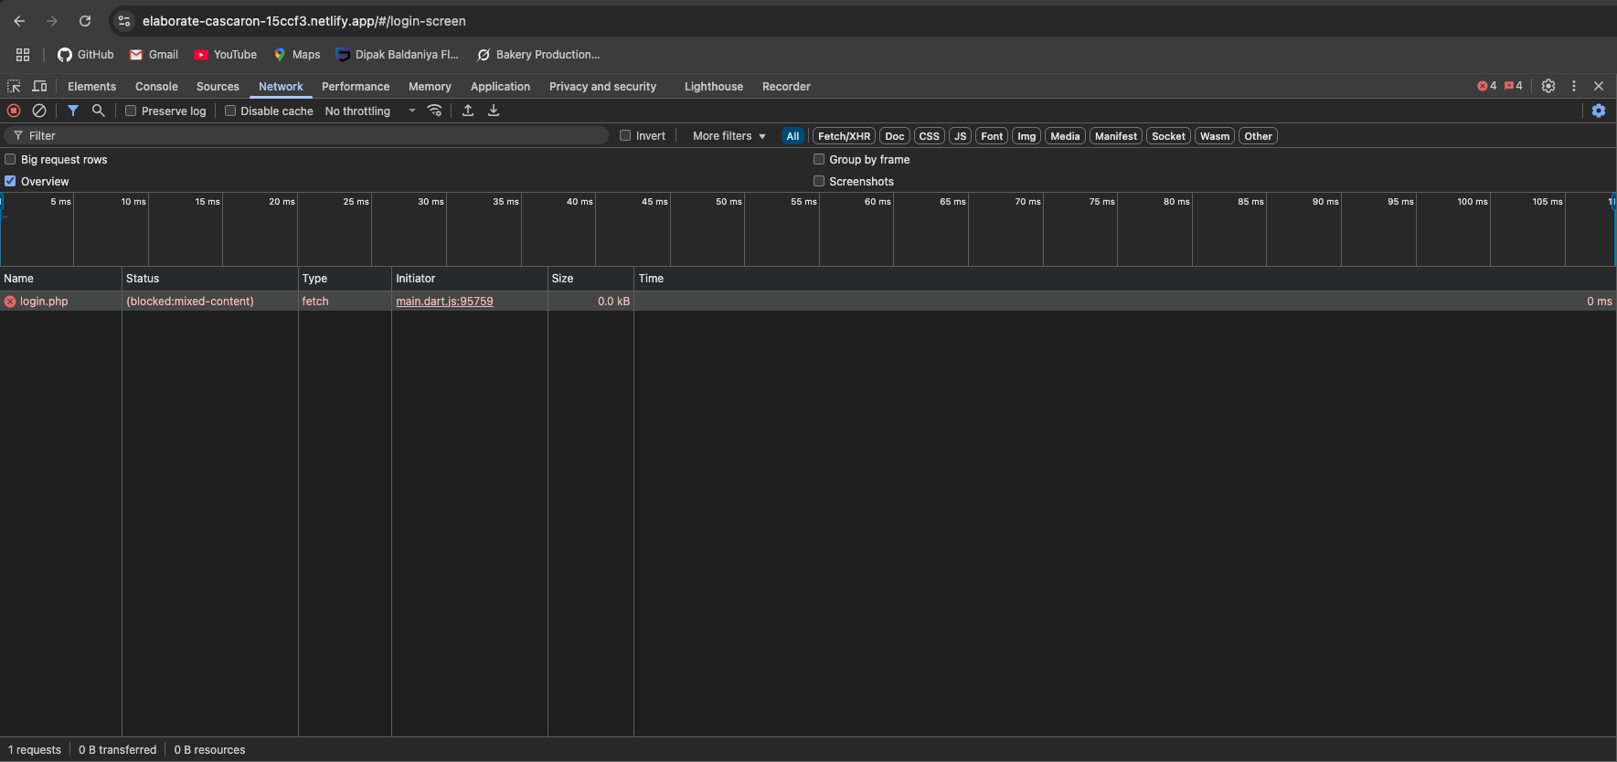Click Export HAR download icon
Screen dimensions: 1617x762
(x=494, y=111)
